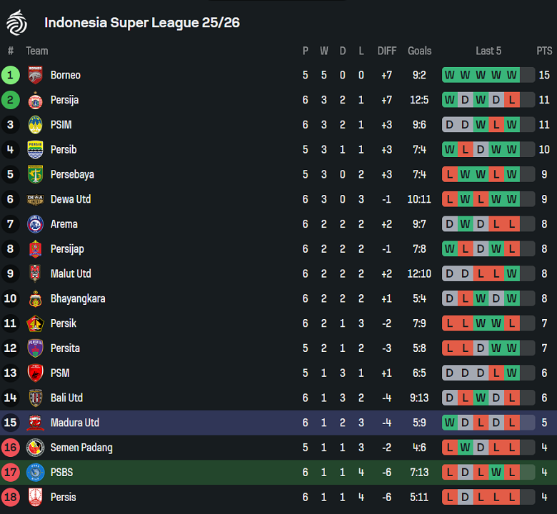Image resolution: width=557 pixels, height=514 pixels.
Task: Click the Borneo team crest
Action: tap(35, 75)
